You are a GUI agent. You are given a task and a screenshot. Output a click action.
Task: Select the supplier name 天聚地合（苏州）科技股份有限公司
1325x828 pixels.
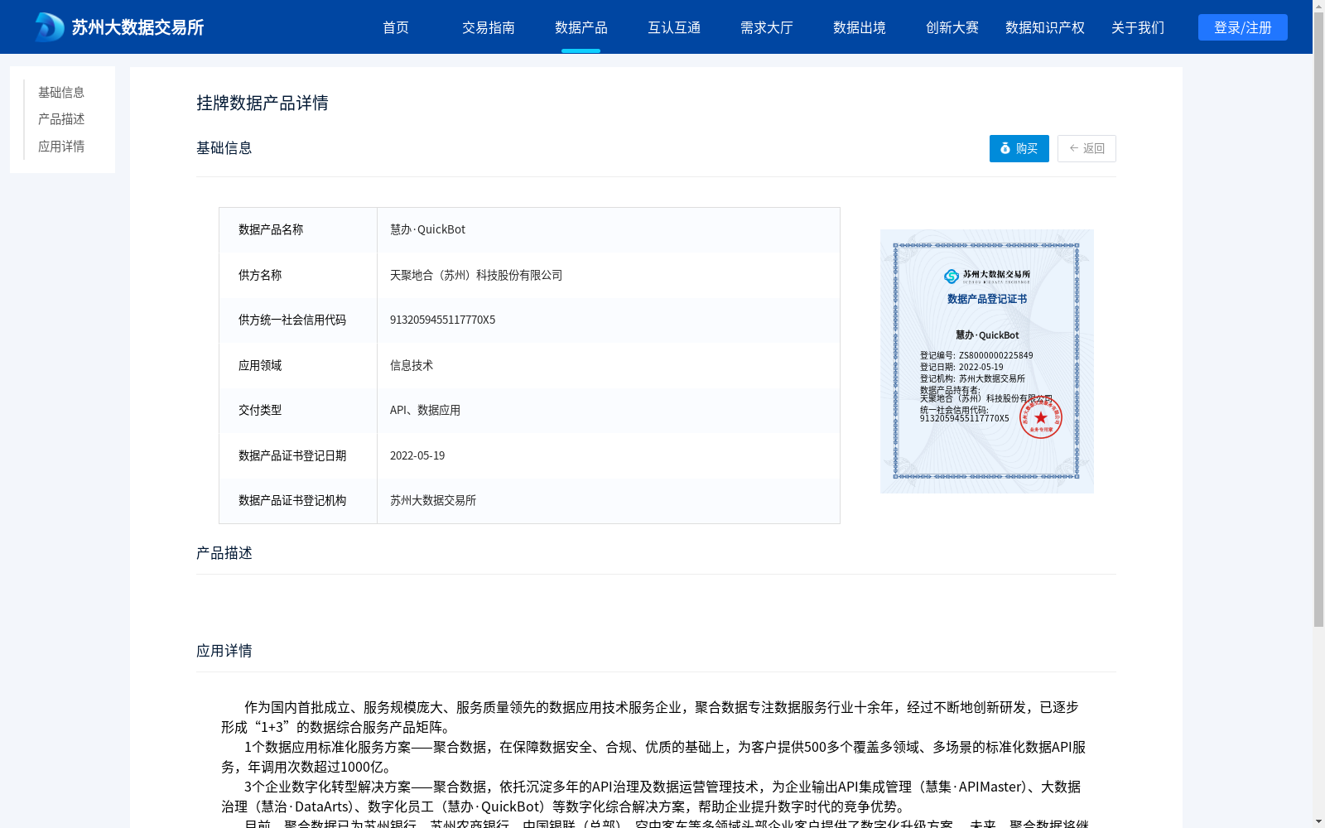[x=476, y=275]
